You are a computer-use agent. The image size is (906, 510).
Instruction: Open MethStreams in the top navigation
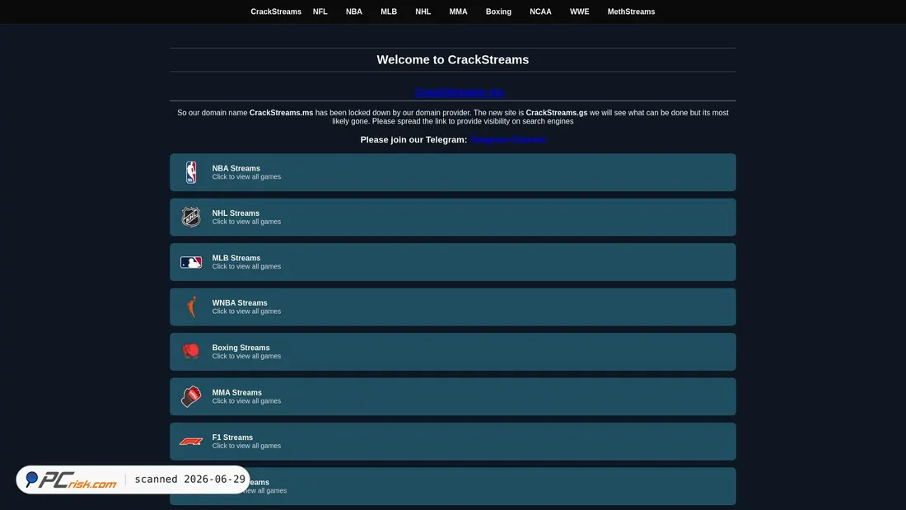pyautogui.click(x=631, y=12)
